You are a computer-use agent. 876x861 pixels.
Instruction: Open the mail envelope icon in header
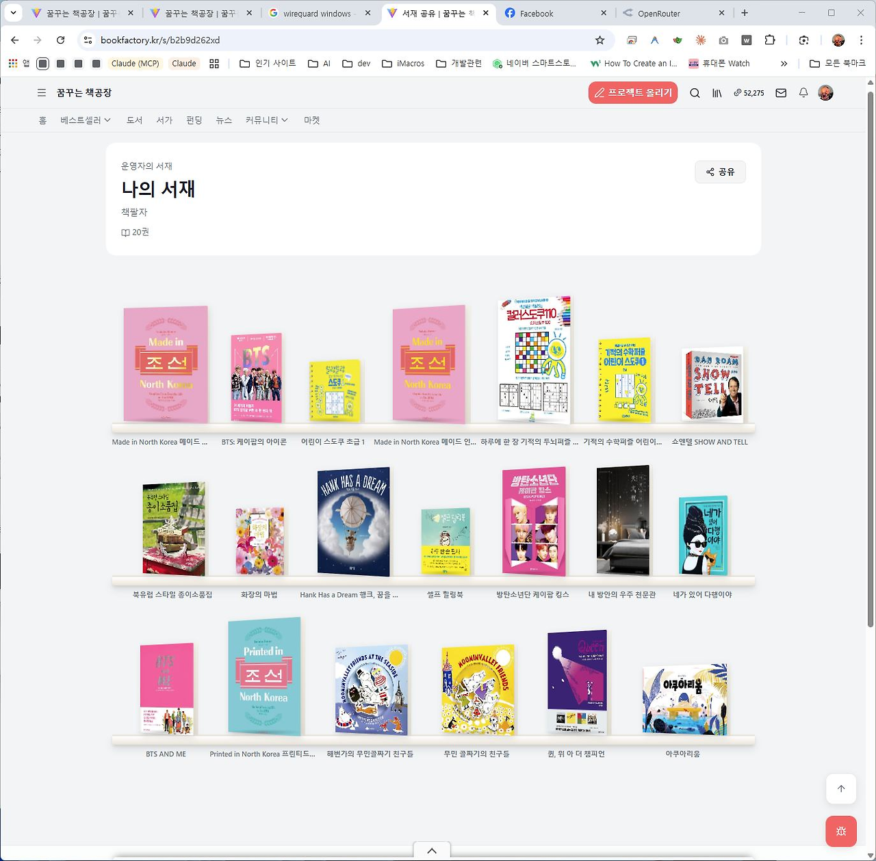(781, 93)
